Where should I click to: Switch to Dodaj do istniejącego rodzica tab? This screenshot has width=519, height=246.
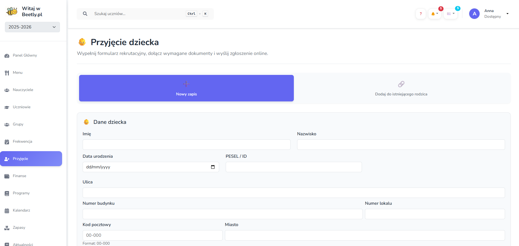pos(401,88)
